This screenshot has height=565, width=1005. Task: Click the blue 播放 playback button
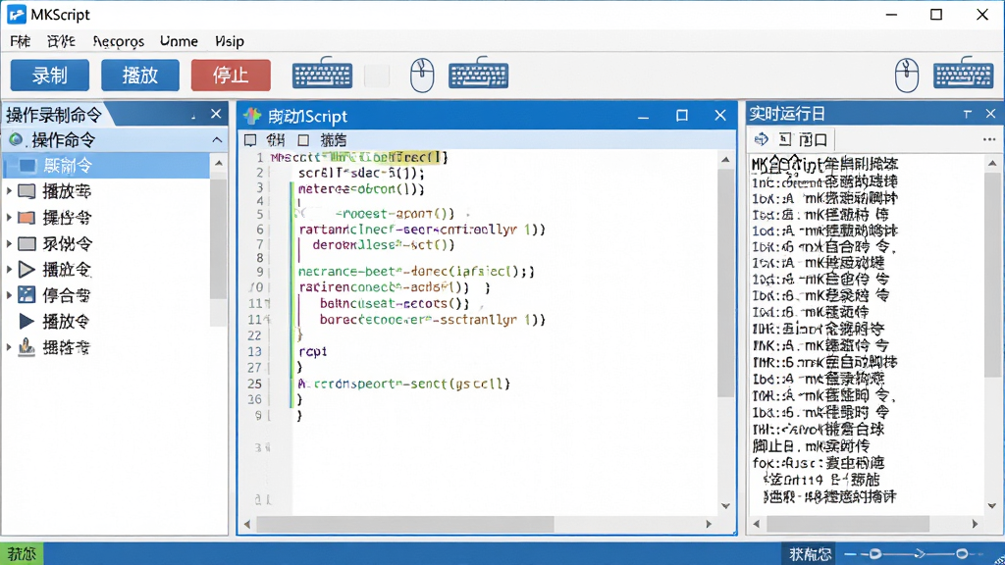(x=139, y=76)
